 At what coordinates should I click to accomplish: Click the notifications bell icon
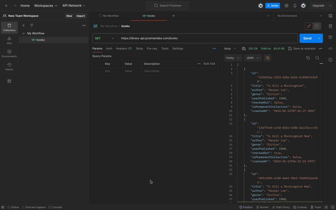[295, 6]
